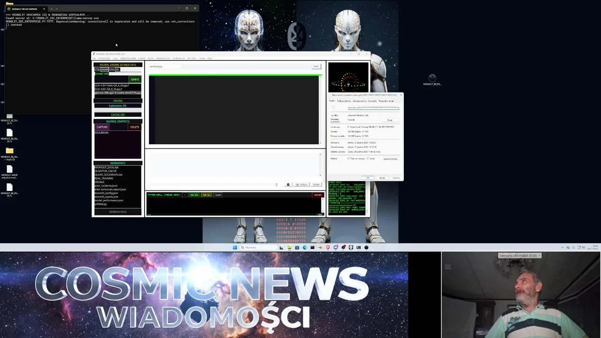Click the Zmień button in the properties dialog
The width and height of the screenshot is (601, 338).
tap(390, 120)
